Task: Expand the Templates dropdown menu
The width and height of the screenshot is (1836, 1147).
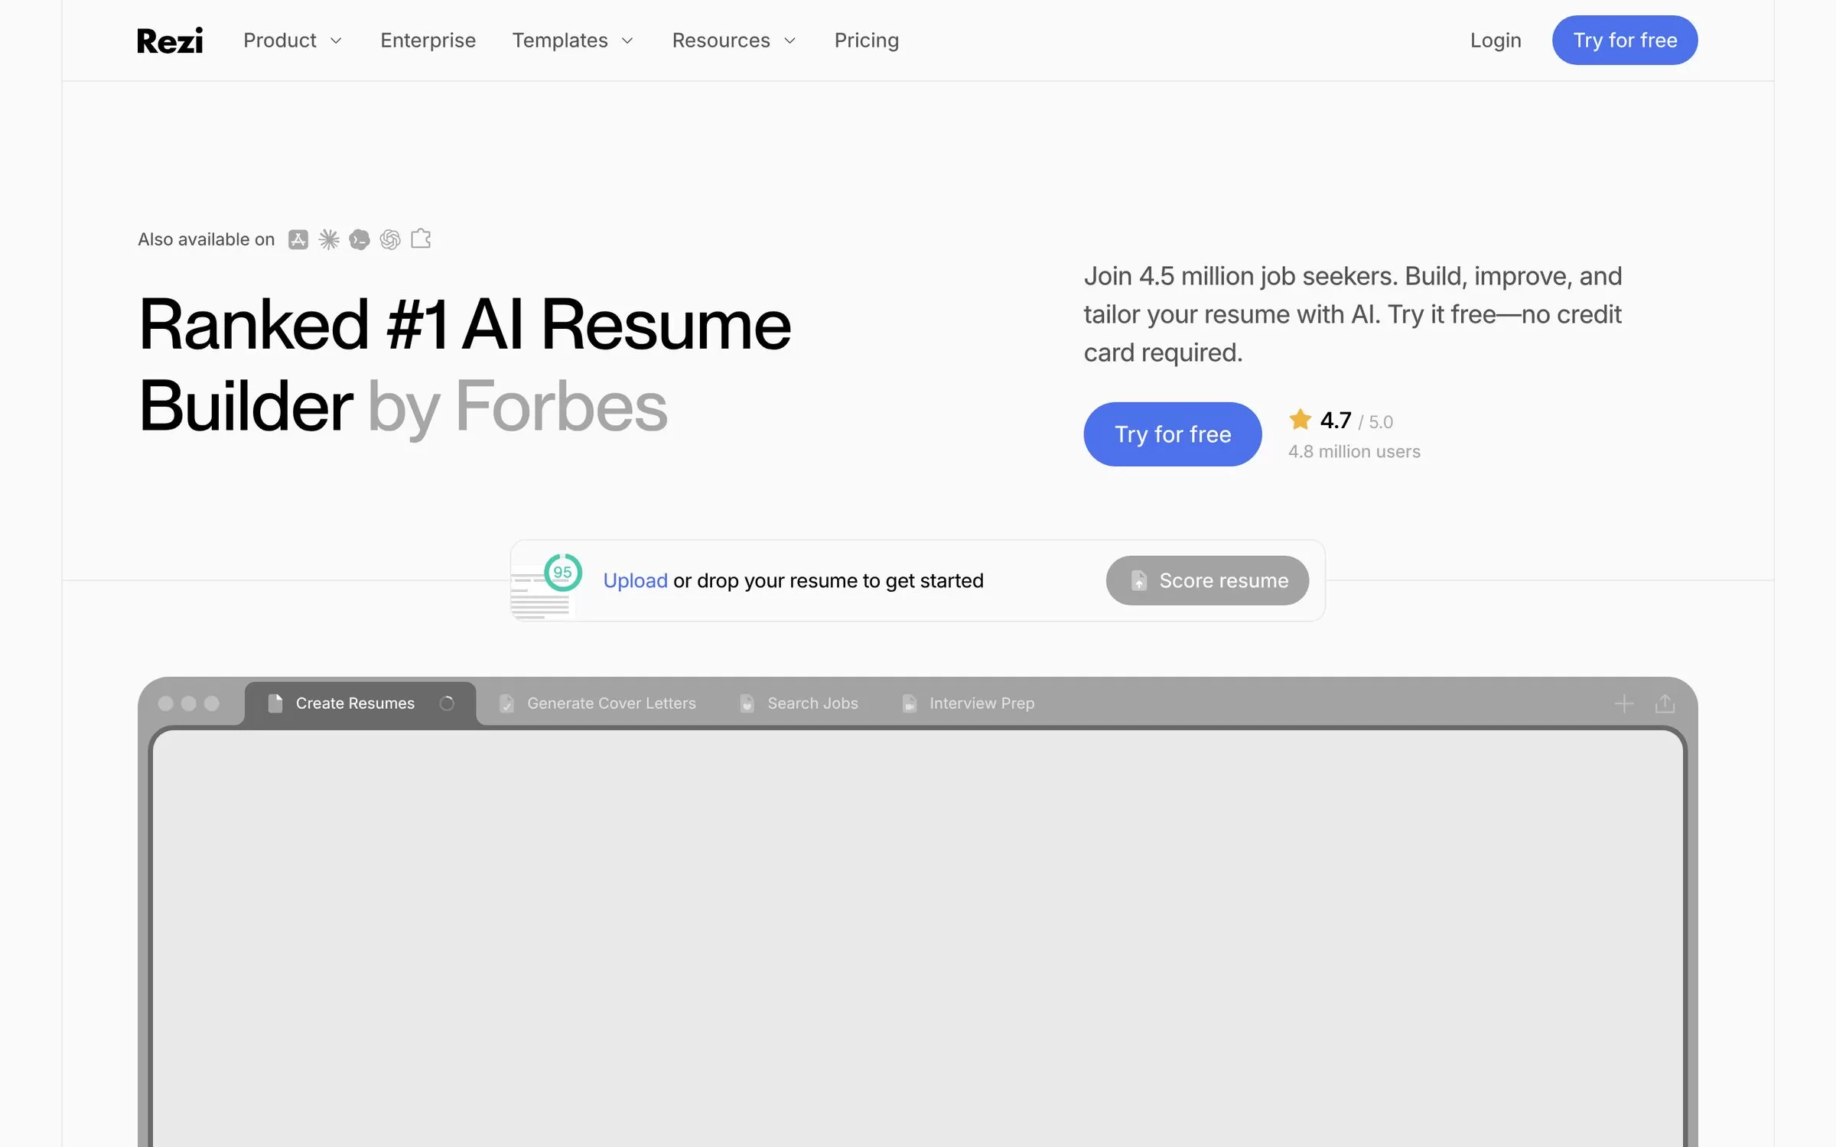Action: [573, 41]
